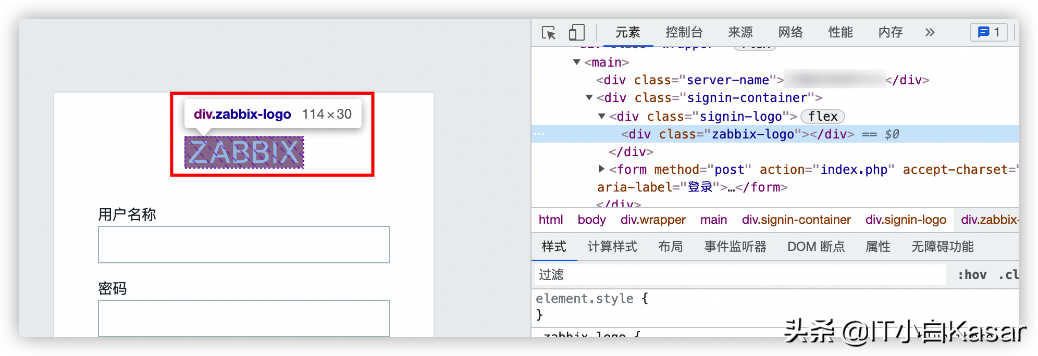Switch to the 来源 tab
Image resolution: width=1038 pixels, height=356 pixels.
[740, 32]
